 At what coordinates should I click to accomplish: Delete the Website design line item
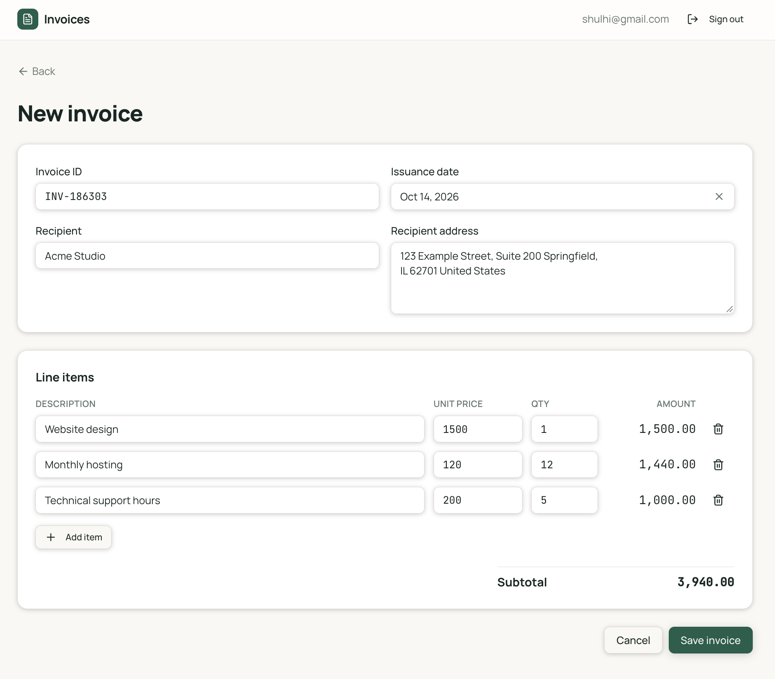[718, 429]
